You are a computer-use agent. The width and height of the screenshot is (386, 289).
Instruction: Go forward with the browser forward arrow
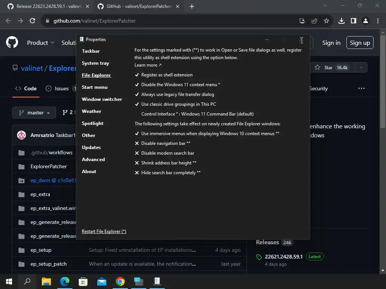click(20, 21)
